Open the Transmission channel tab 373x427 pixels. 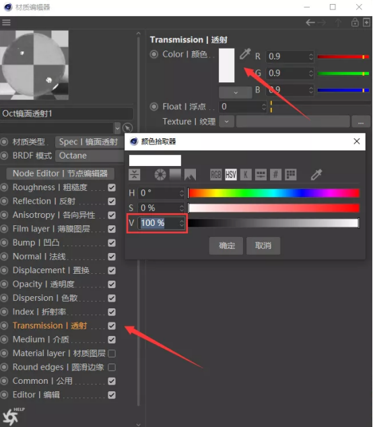(50, 326)
